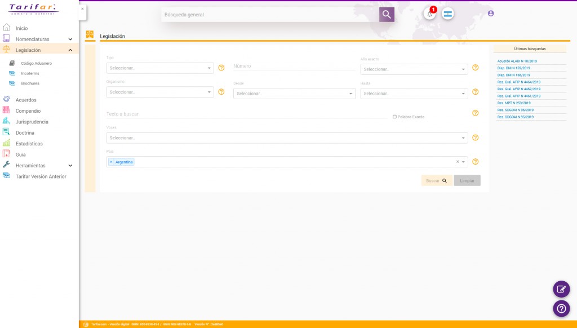The image size is (577, 328).
Task: Open notifications bell icon
Action: tap(429, 14)
